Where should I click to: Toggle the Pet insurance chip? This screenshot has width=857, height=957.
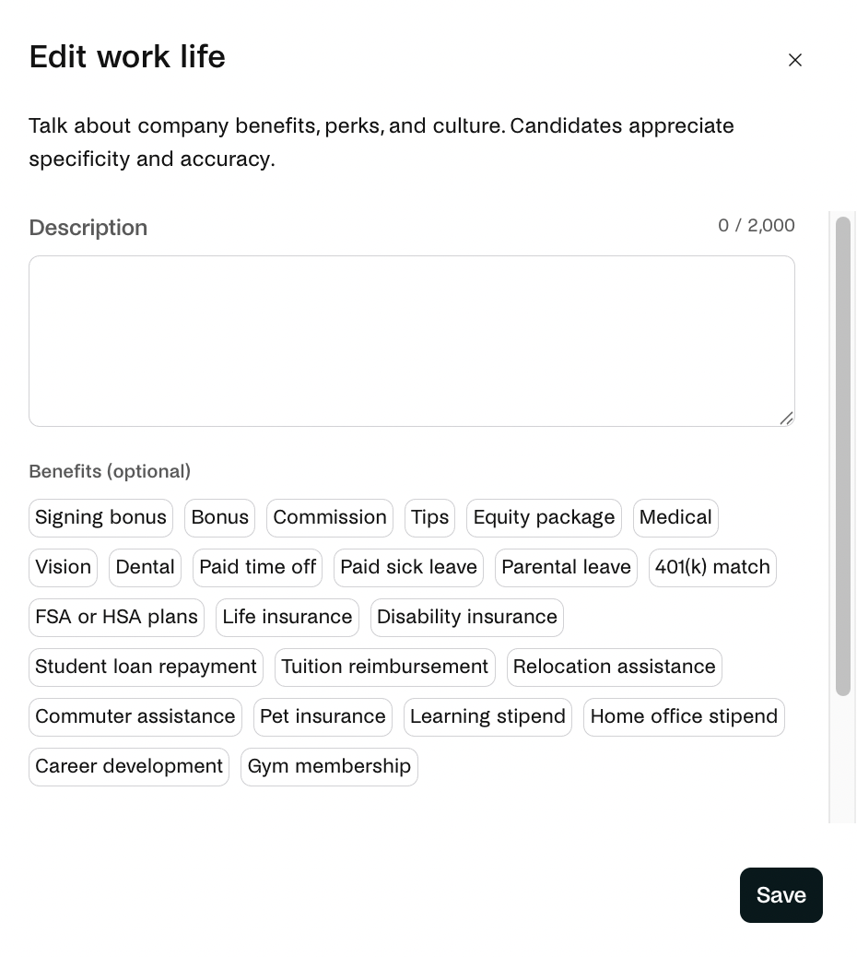(x=323, y=716)
